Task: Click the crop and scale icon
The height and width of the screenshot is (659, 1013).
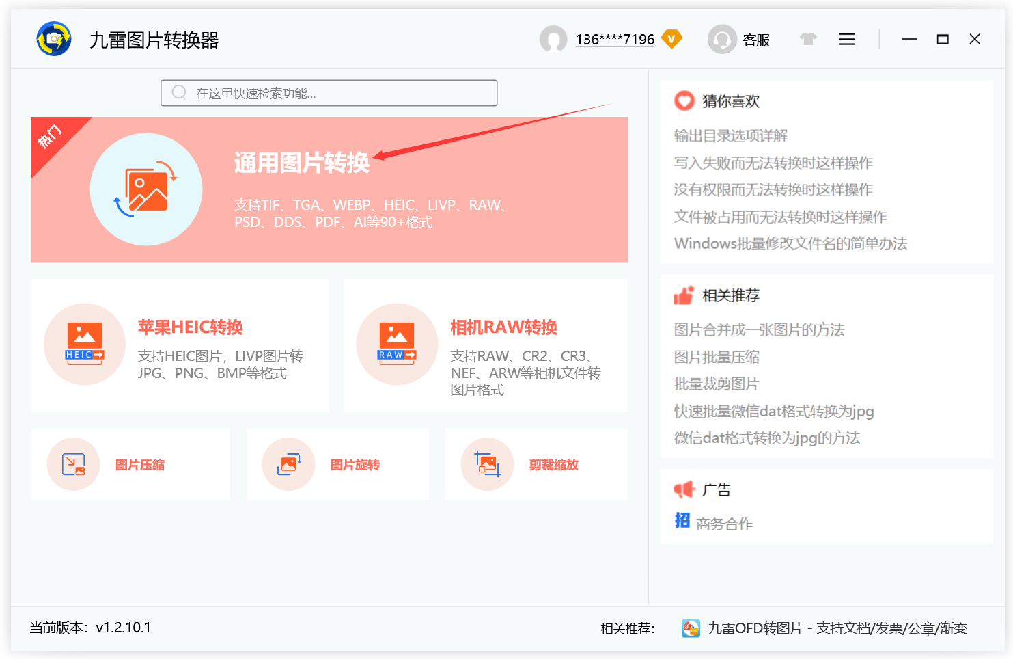Action: coord(487,464)
